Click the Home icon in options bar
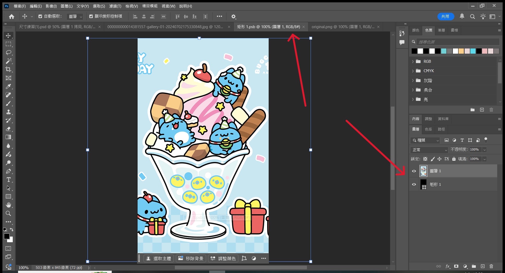This screenshot has width=505, height=273. point(11,16)
